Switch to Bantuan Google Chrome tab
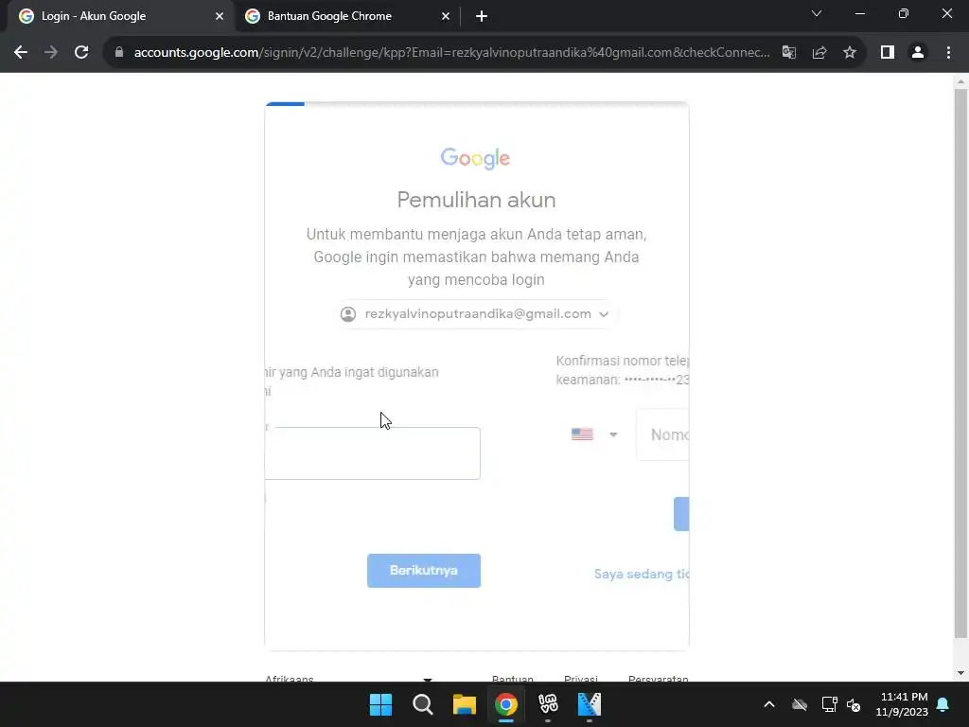969x727 pixels. (x=346, y=16)
